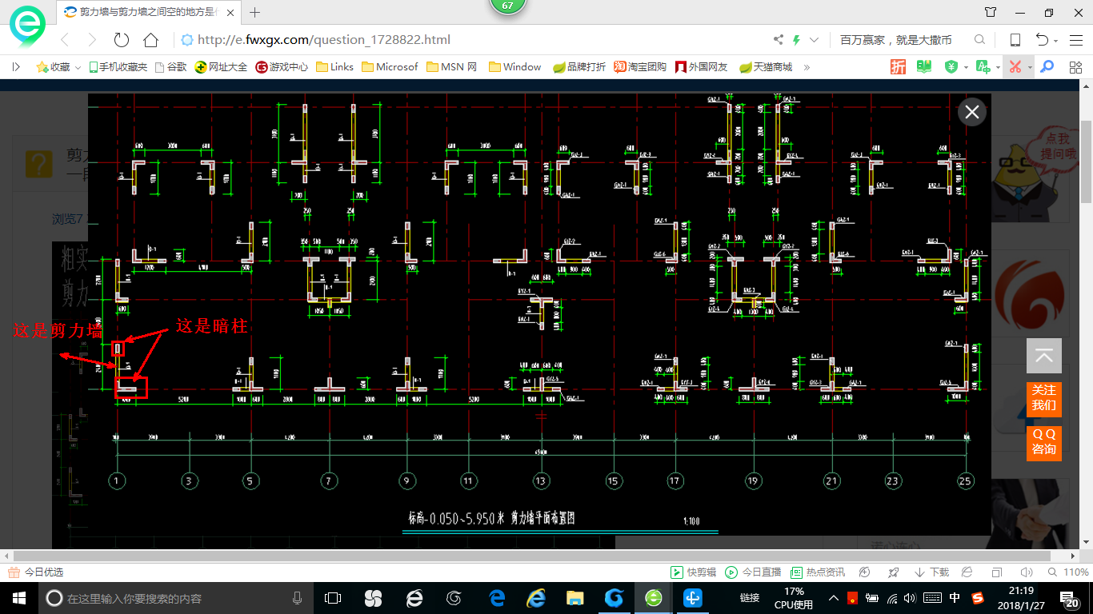Open 外国网友 bookmark
The image size is (1093, 614).
(x=702, y=67)
